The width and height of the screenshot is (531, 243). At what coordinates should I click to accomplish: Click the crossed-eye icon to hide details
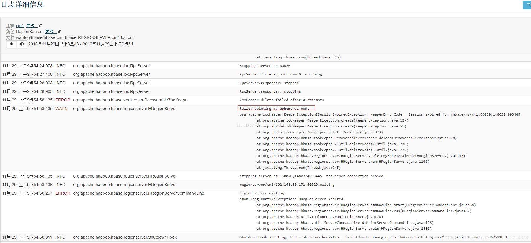22,44
